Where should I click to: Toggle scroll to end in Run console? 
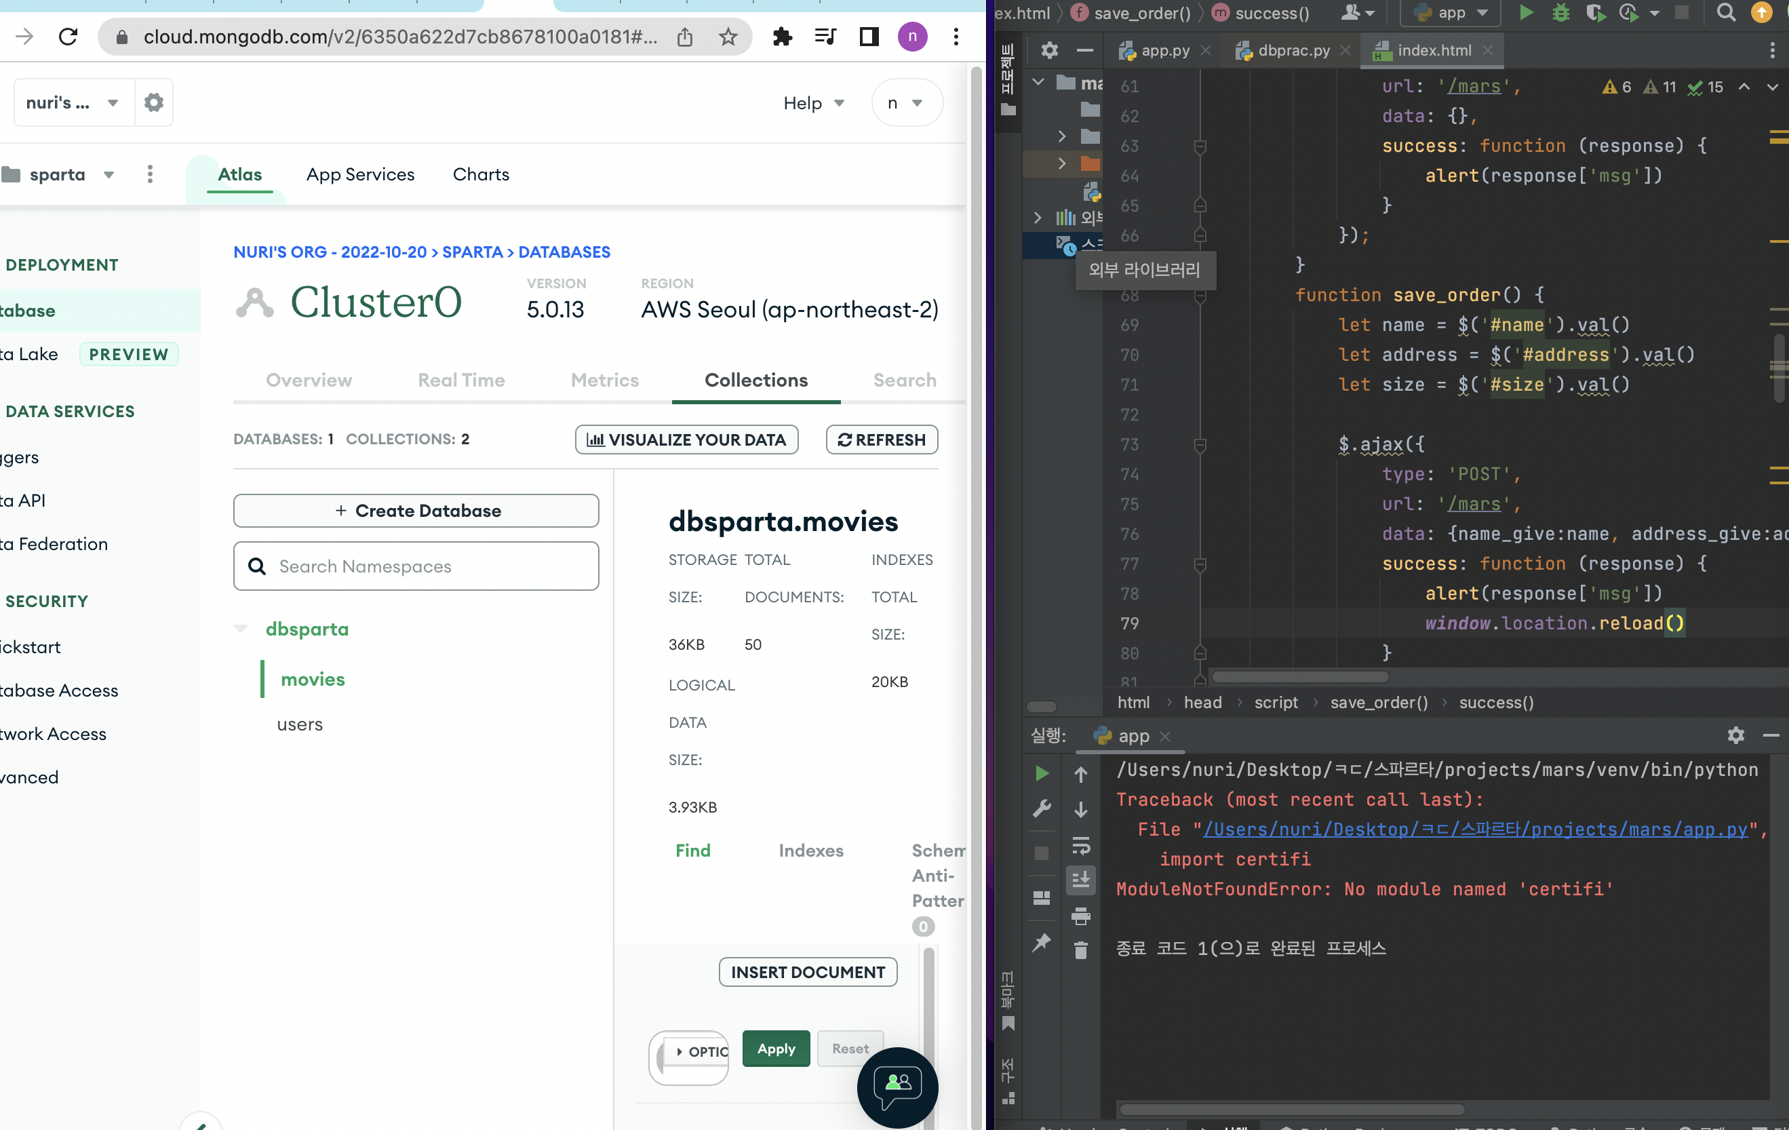(x=1081, y=880)
